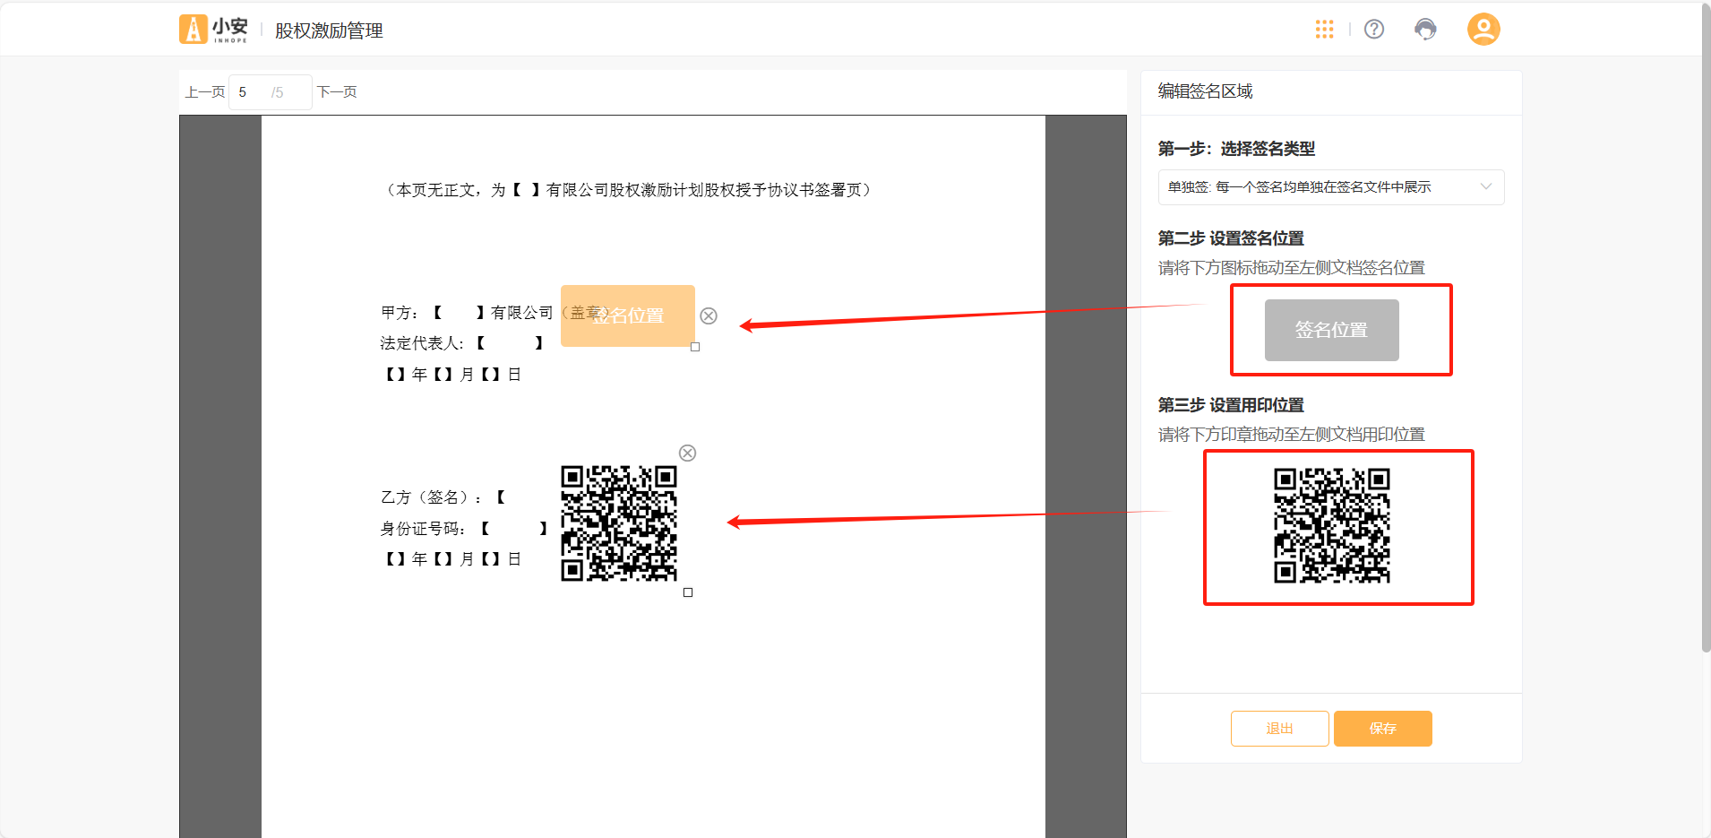
Task: Click the 第一步: 选择签名类型 heading
Action: coord(1236,149)
